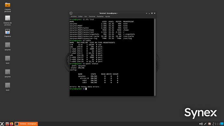Select the lower boot drive icon
Image resolution: width=224 pixels, height=126 pixels.
coord(7,87)
